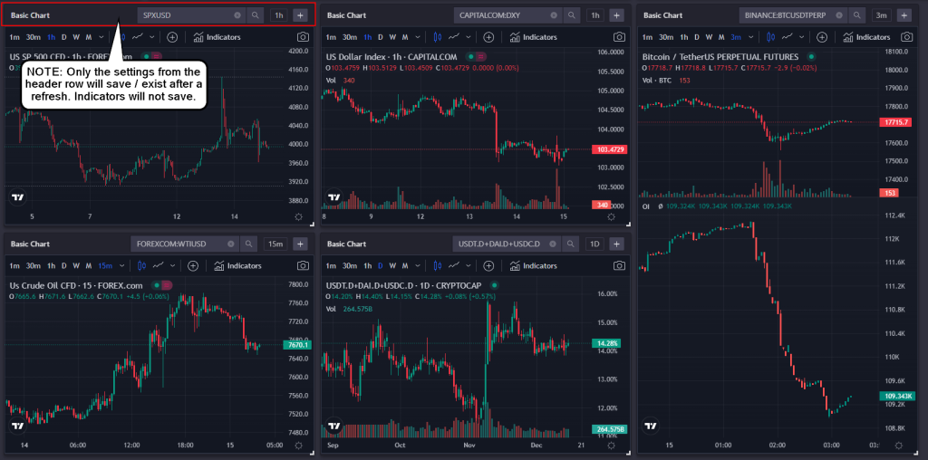Open timeframe dropdown showing 15m for WTIUSD
Viewport: 928px width, 460px height.
point(275,244)
